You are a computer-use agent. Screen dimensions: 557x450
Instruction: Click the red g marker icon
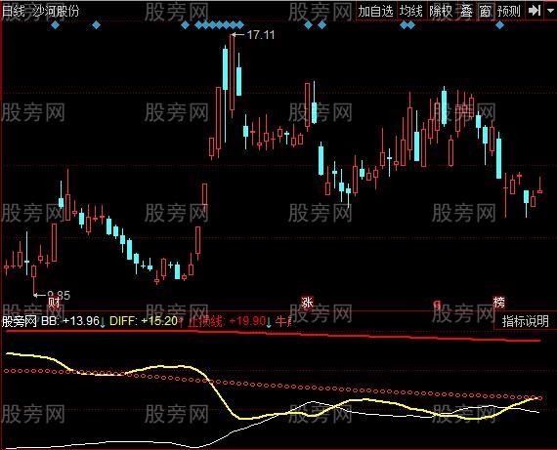[438, 305]
